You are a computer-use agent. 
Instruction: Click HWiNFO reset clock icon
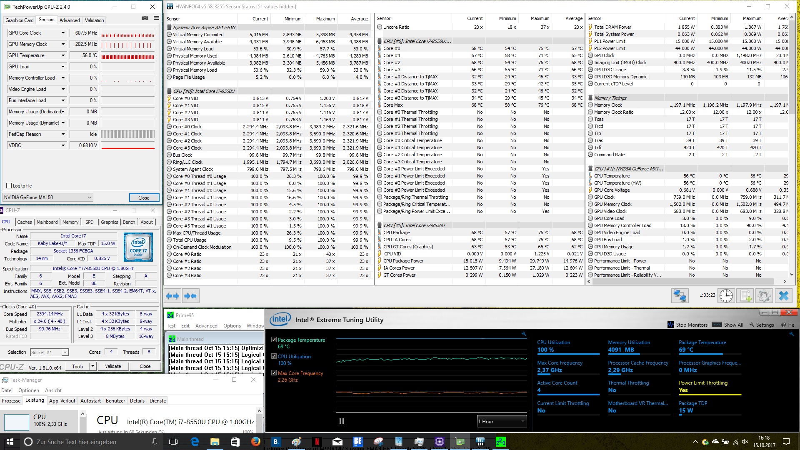(726, 296)
